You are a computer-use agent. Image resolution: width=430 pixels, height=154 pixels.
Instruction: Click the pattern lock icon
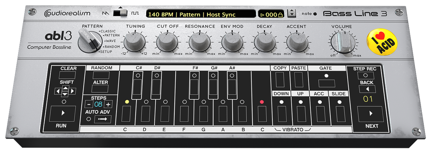(280, 15)
